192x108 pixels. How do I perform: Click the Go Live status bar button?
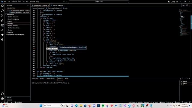pyautogui.click(x=178, y=102)
